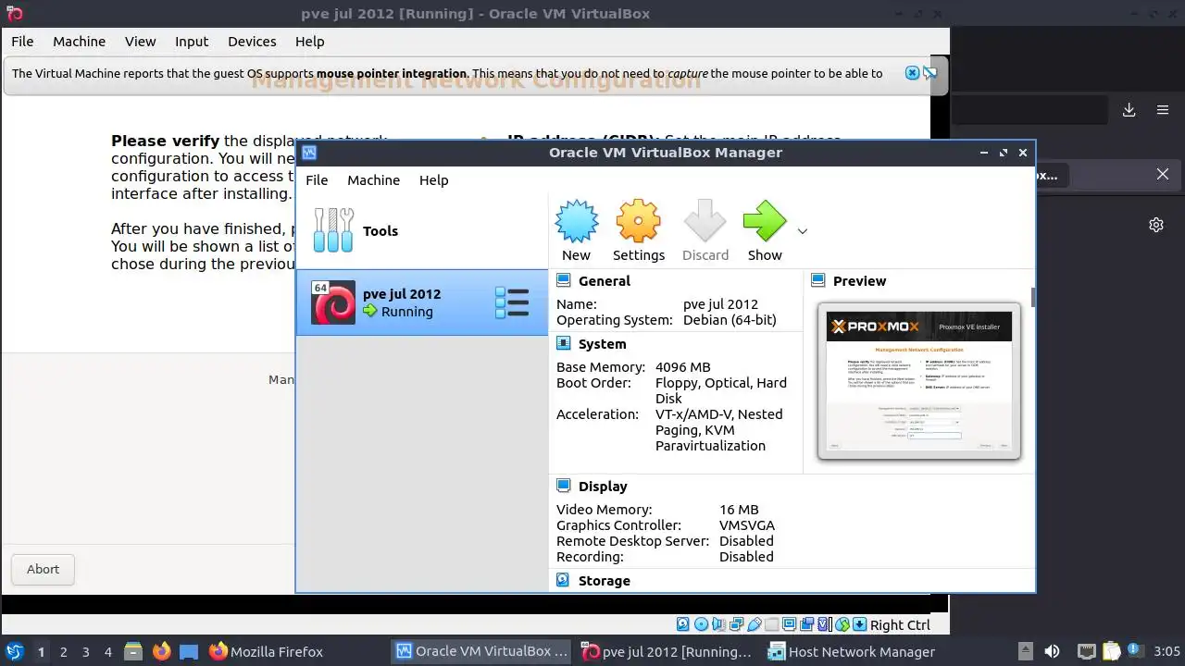This screenshot has height=666, width=1185.
Task: Open the file manager from taskbar
Action: coord(132,651)
